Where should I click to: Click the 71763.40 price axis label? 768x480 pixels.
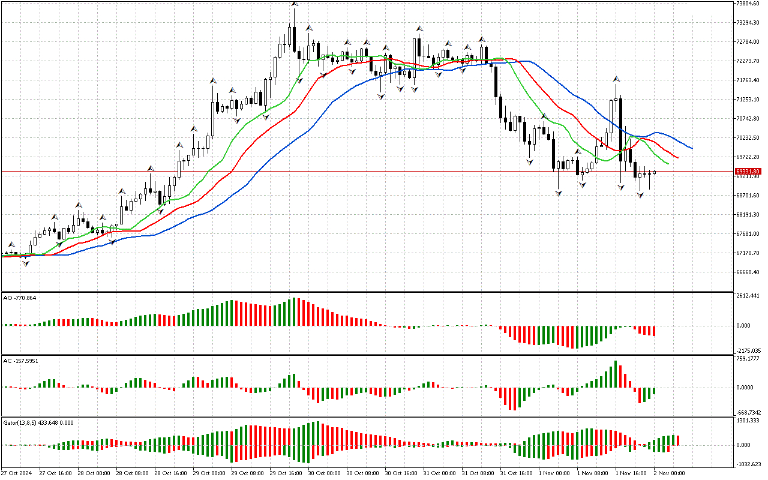(x=749, y=80)
